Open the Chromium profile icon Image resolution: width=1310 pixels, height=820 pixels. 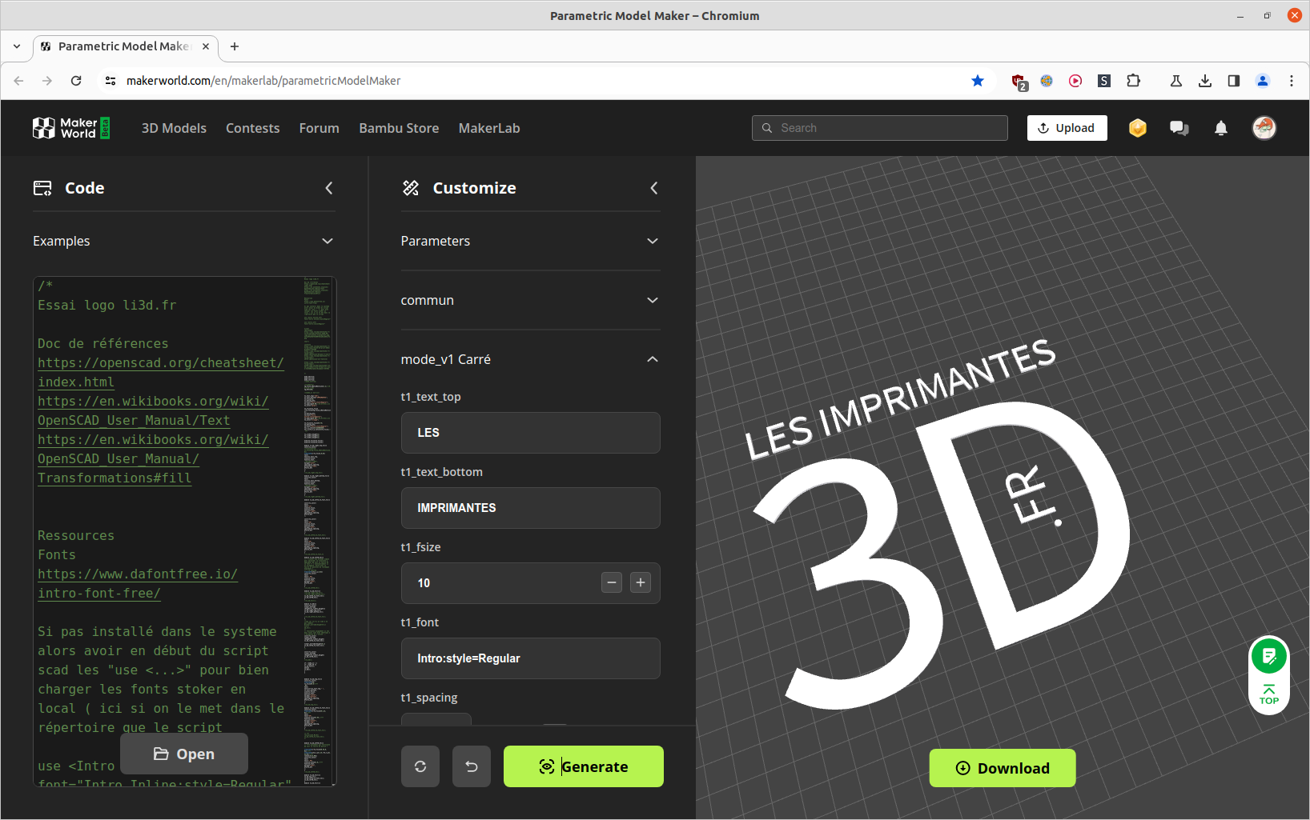coord(1263,81)
